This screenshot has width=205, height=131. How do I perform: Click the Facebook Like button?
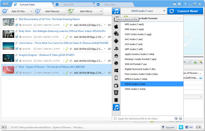tap(189, 127)
